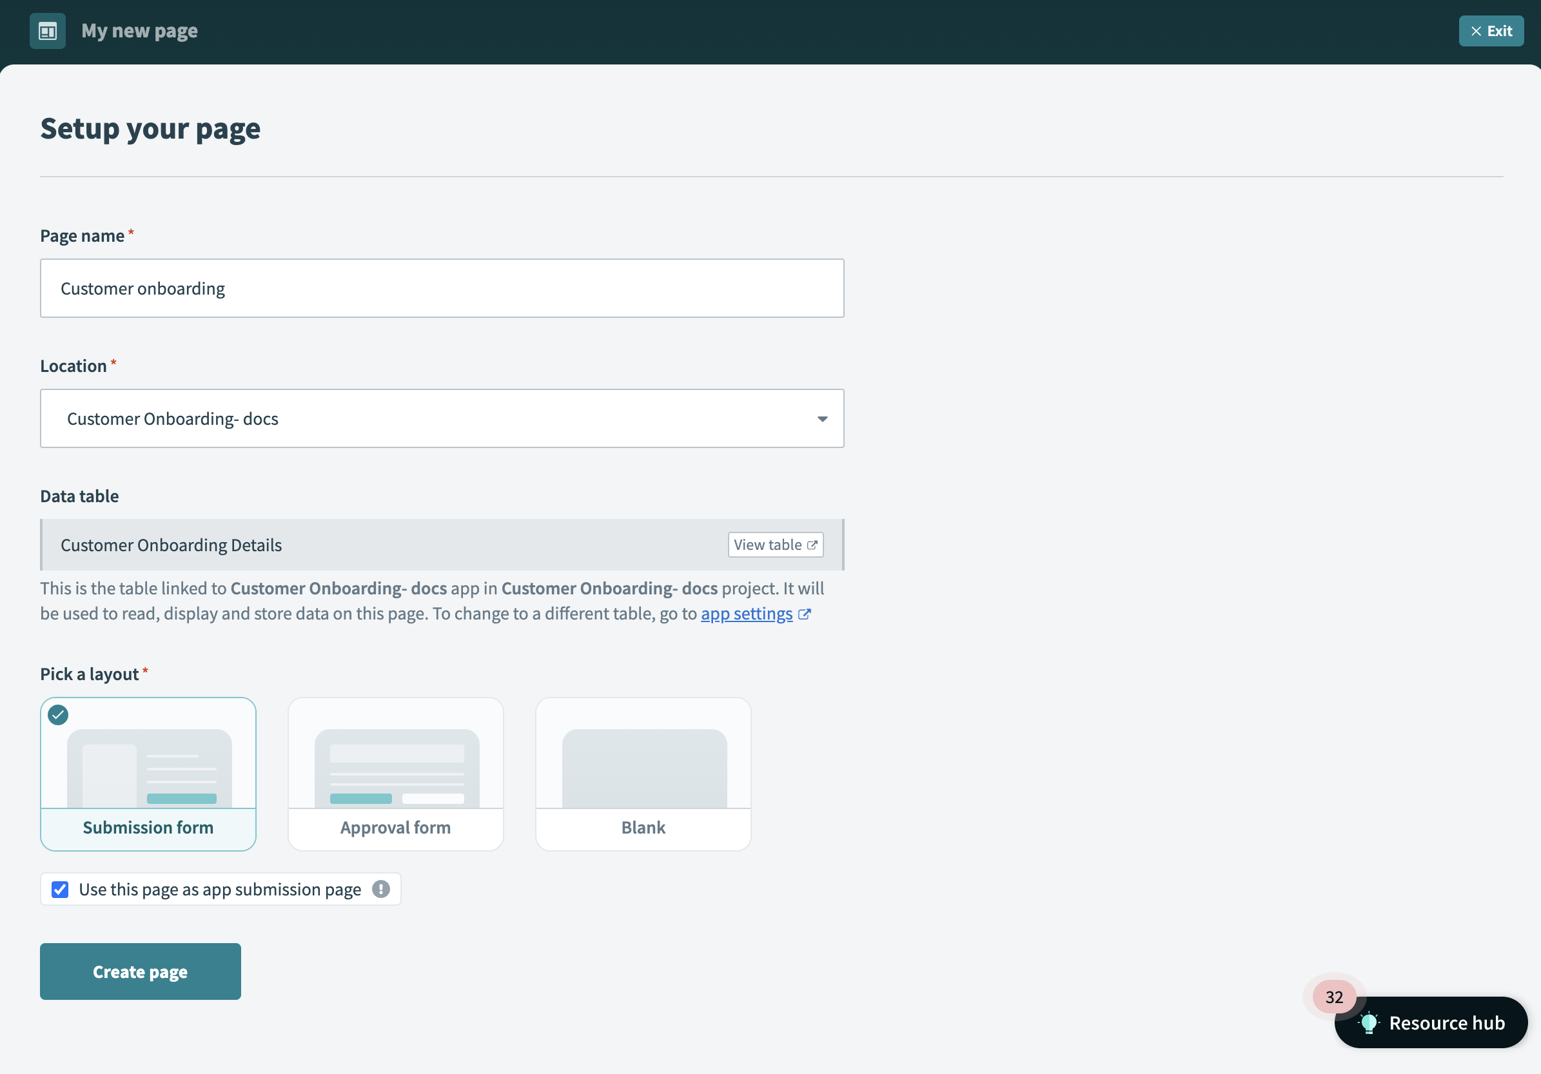This screenshot has height=1074, width=1541.
Task: Click the page builder icon in the top header
Action: (x=47, y=30)
